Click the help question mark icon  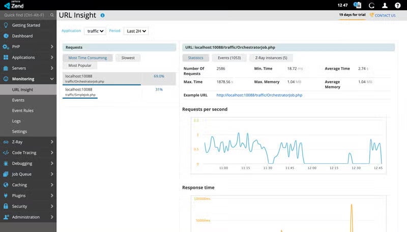pyautogui.click(x=398, y=5)
